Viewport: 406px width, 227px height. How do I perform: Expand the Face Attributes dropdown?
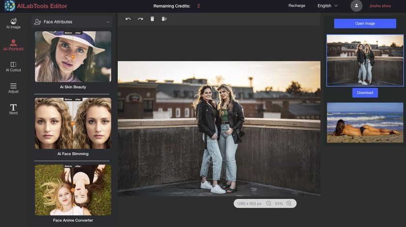tap(72, 22)
